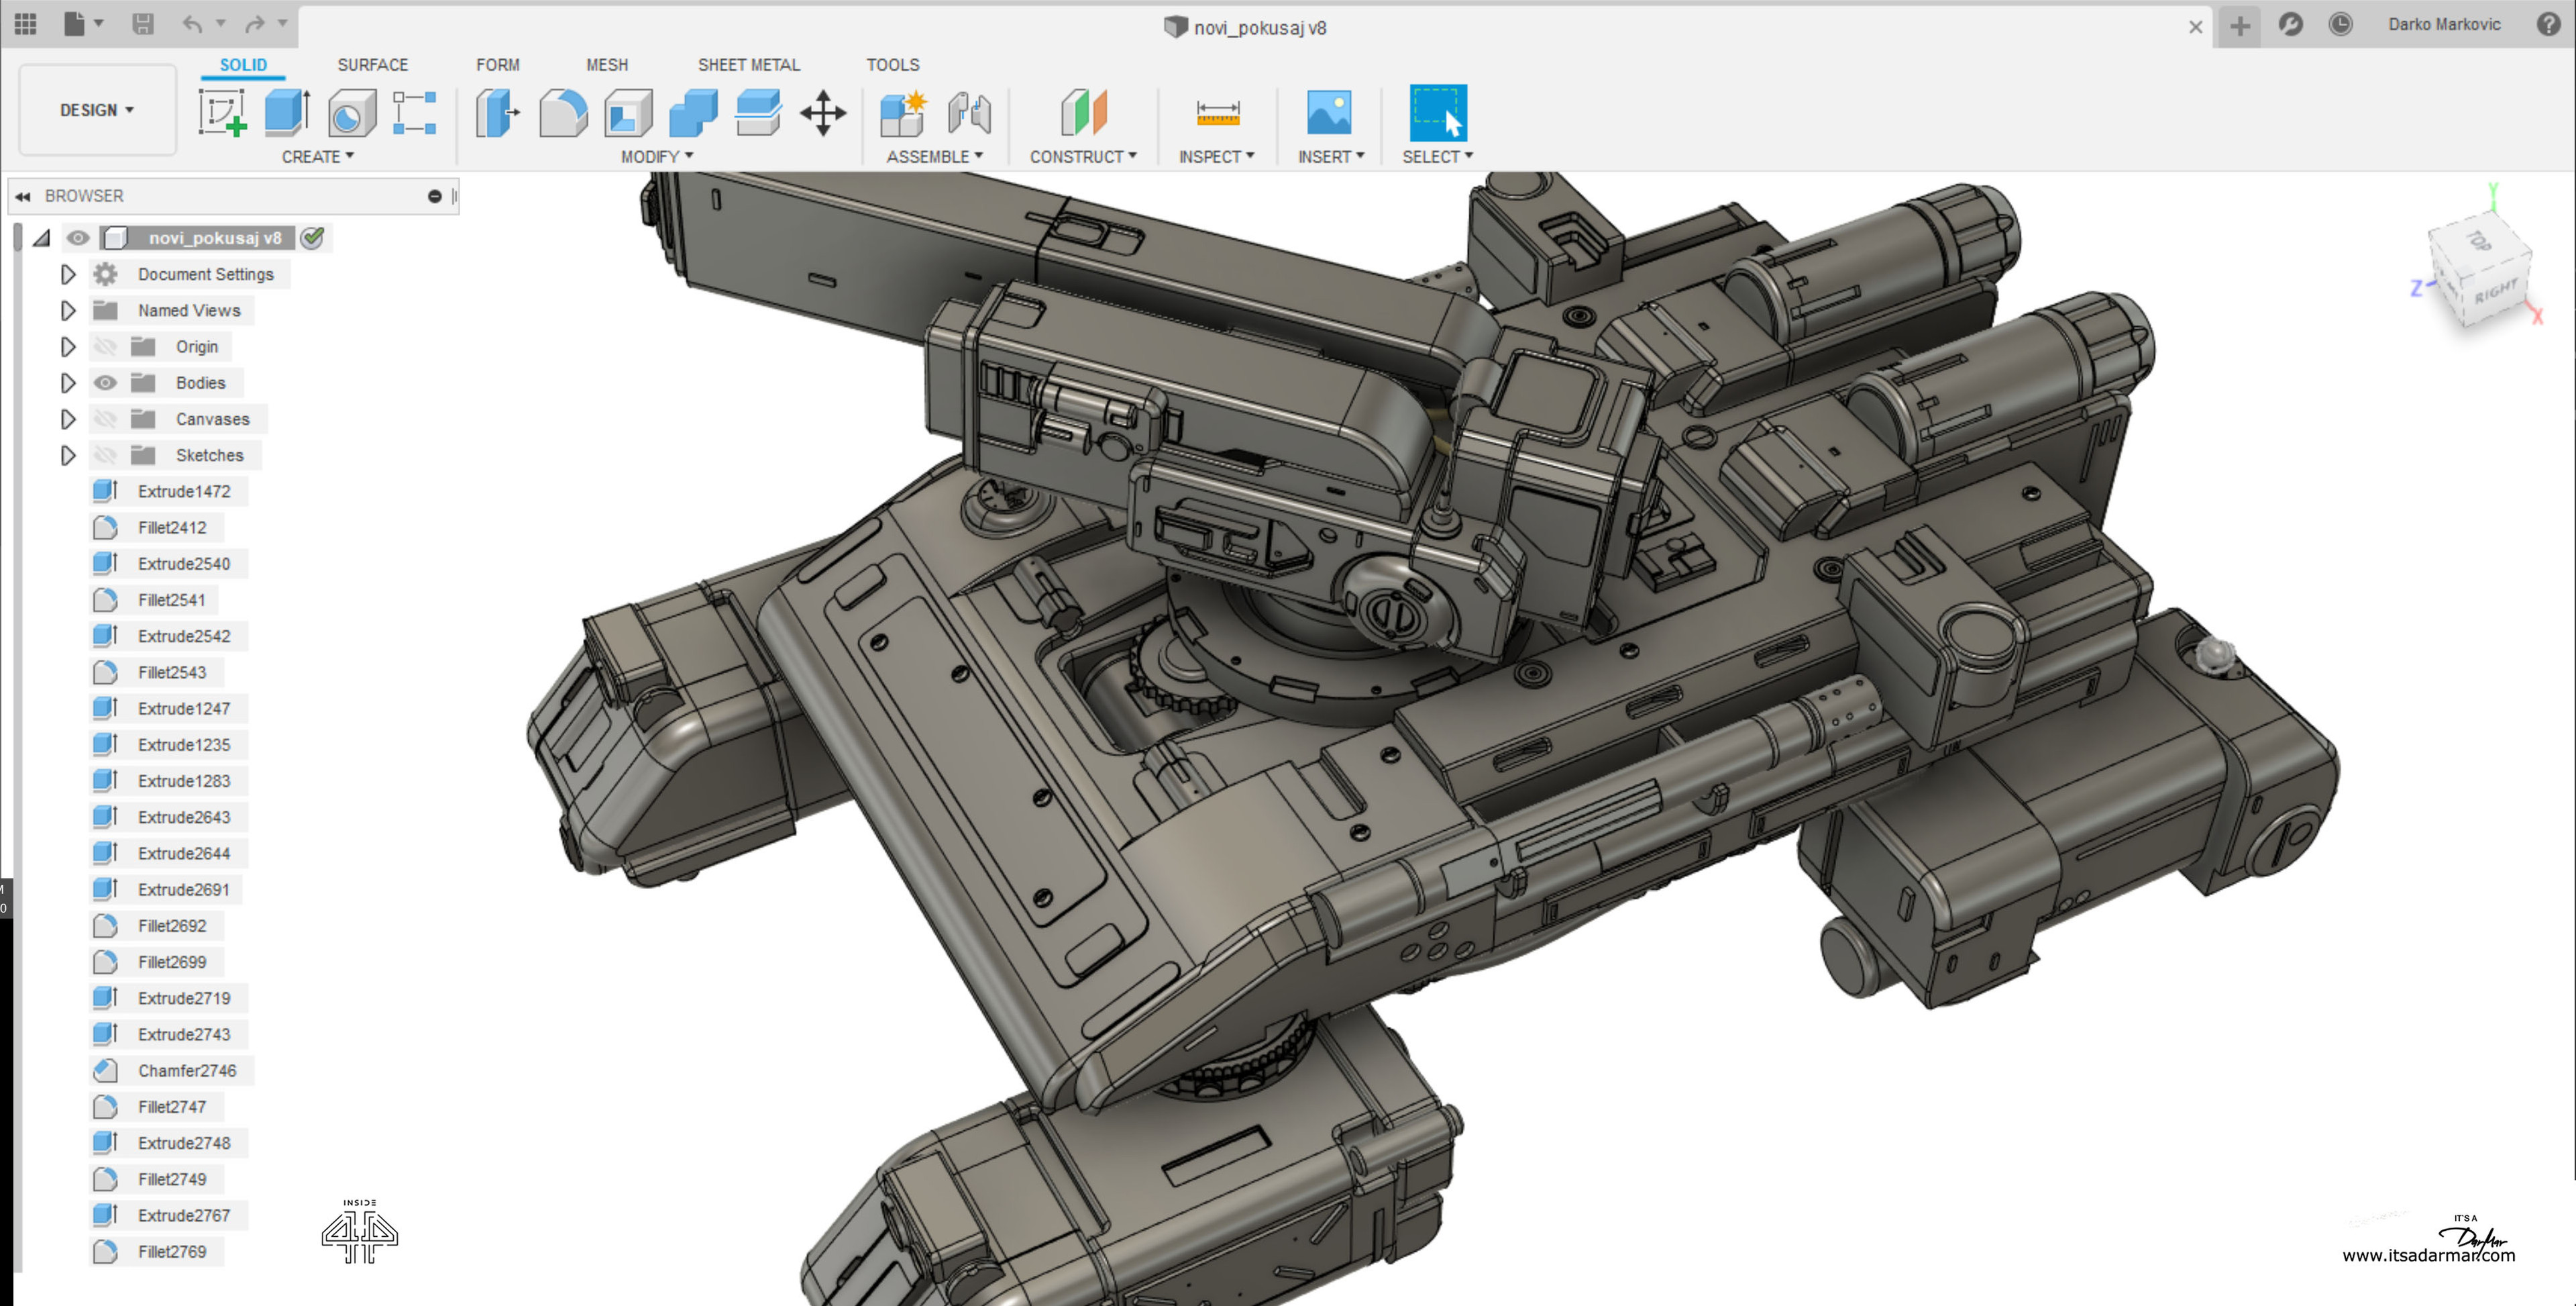Show the Origin folder
Screen dimensions: 2576x1306
click(x=105, y=346)
